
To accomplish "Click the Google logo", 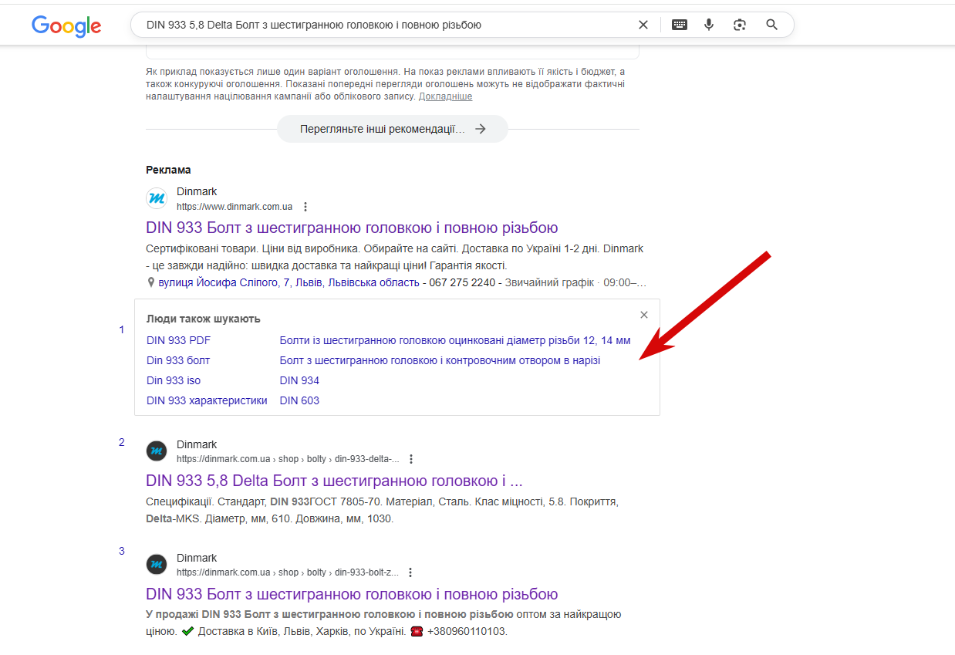I will 66,25.
